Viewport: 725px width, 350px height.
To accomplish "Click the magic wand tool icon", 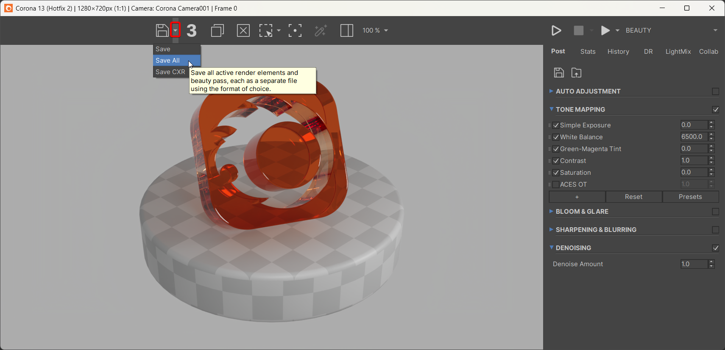I will (x=321, y=30).
